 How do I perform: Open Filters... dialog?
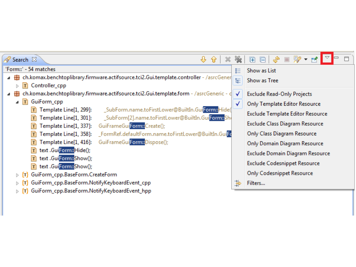click(256, 183)
